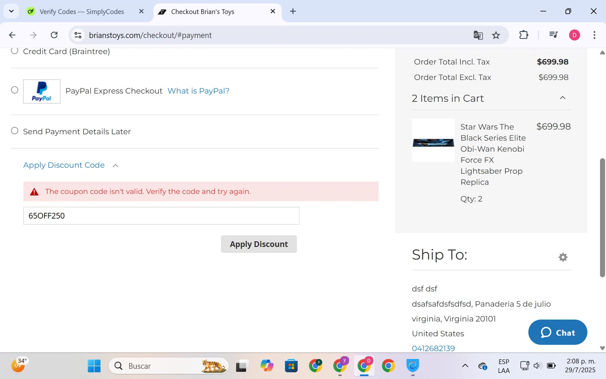The image size is (606, 379).
Task: Reload the checkout page
Action: pos(54,35)
